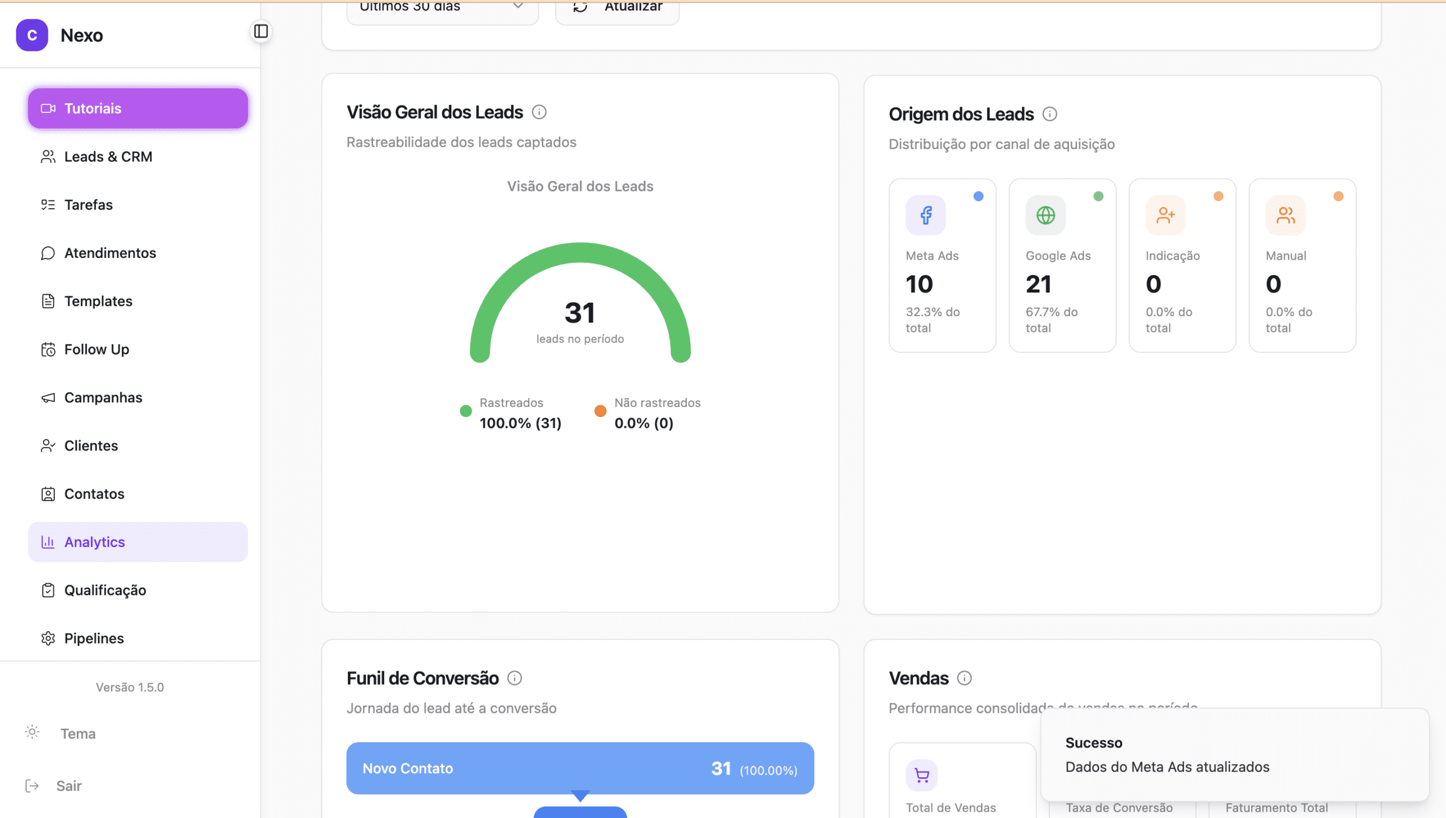Open info icon next to Origem dos Leads
The width and height of the screenshot is (1446, 818).
(x=1049, y=115)
